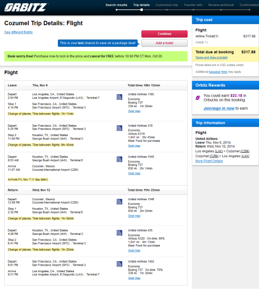259x289 pixels.
Task: Click United Airlines logo for flight 318
Action: [119, 128]
